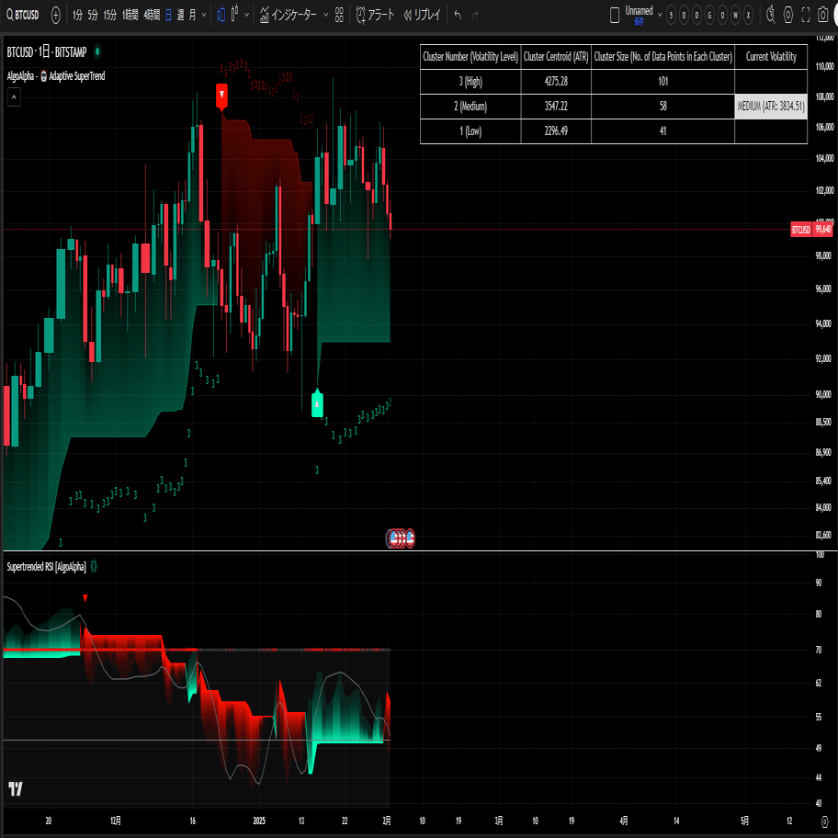Viewport: 838px width, 838px height.
Task: Open the layout setup square icon
Action: tap(615, 15)
